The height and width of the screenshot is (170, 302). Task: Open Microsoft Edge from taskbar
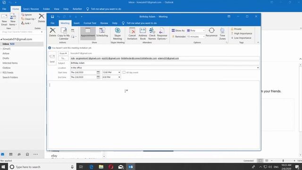coord(91,167)
